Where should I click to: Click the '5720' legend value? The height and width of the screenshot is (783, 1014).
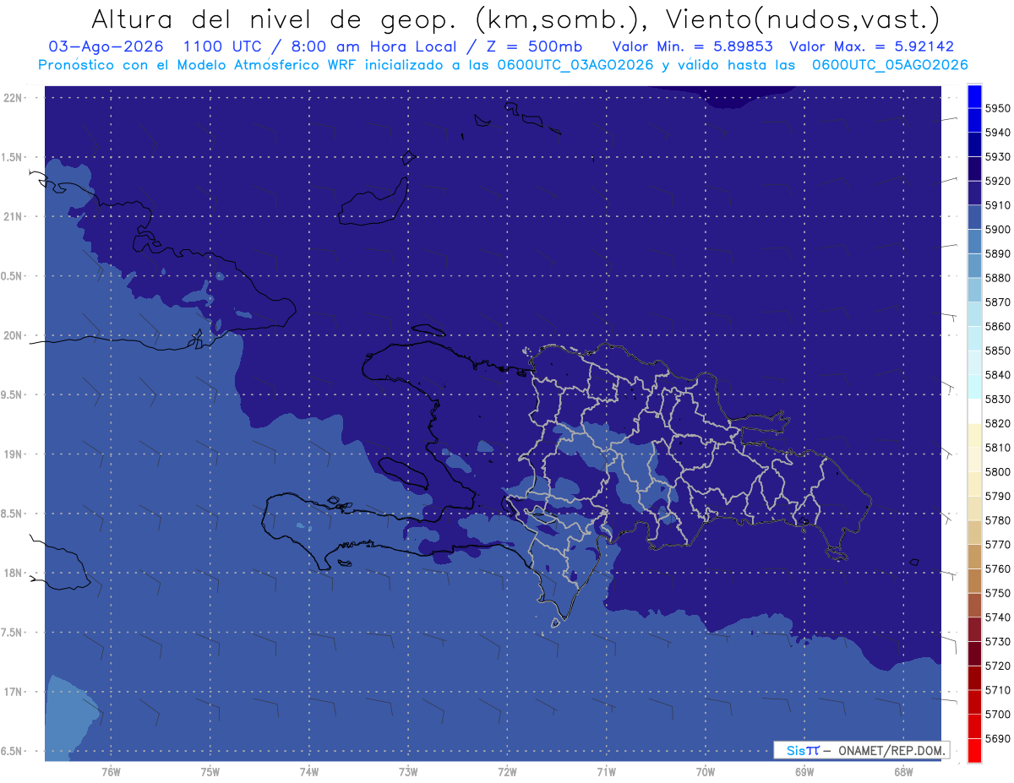coord(997,666)
